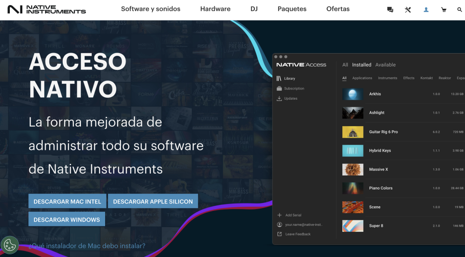Click the account avatar icon beside email
The height and width of the screenshot is (257, 465).
tap(279, 225)
